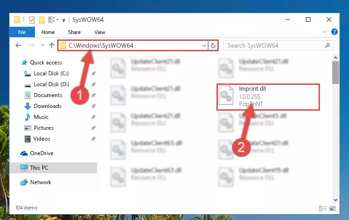Click the pin icon next to Pictures
349x220 pixels.
pyautogui.click(x=93, y=128)
